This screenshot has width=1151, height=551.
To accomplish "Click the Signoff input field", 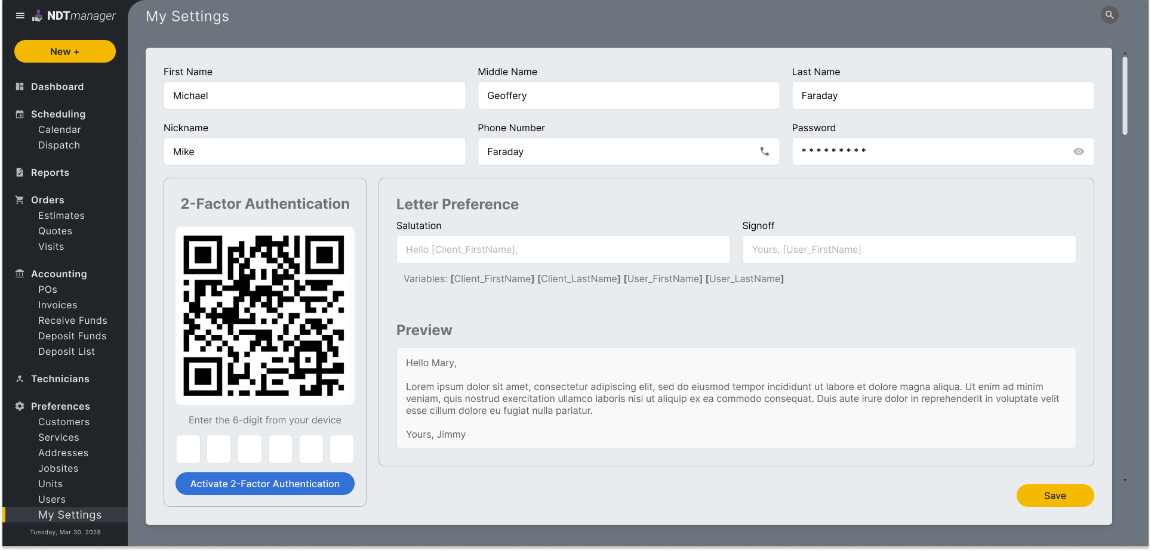I will pyautogui.click(x=909, y=249).
